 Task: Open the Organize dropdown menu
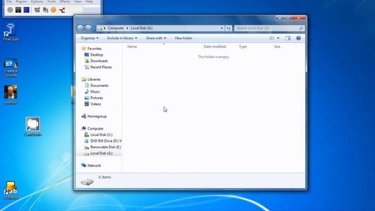tap(90, 38)
